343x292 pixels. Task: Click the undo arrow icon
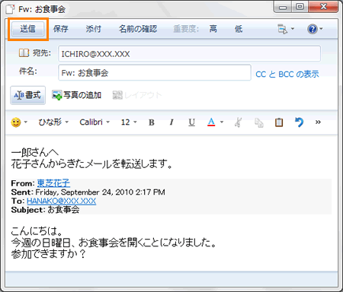coord(299,122)
